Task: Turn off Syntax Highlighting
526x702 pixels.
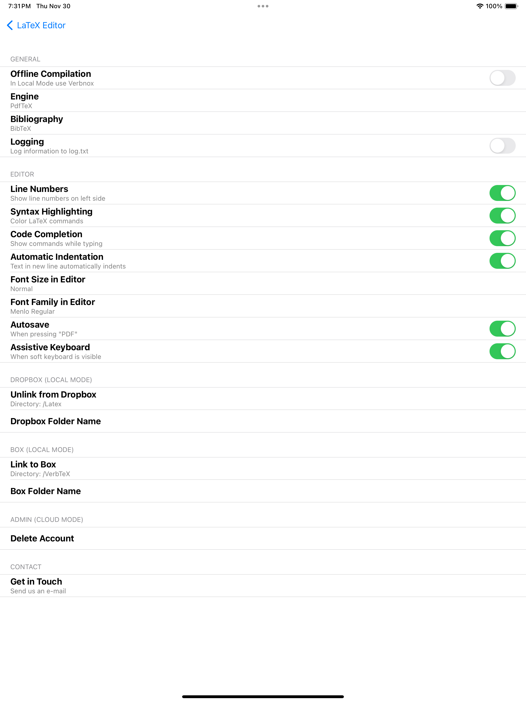Action: (x=503, y=215)
